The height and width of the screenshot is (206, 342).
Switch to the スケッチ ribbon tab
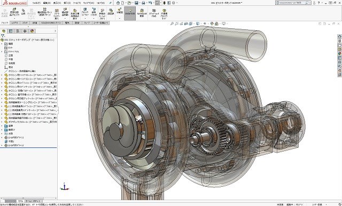tap(25, 23)
